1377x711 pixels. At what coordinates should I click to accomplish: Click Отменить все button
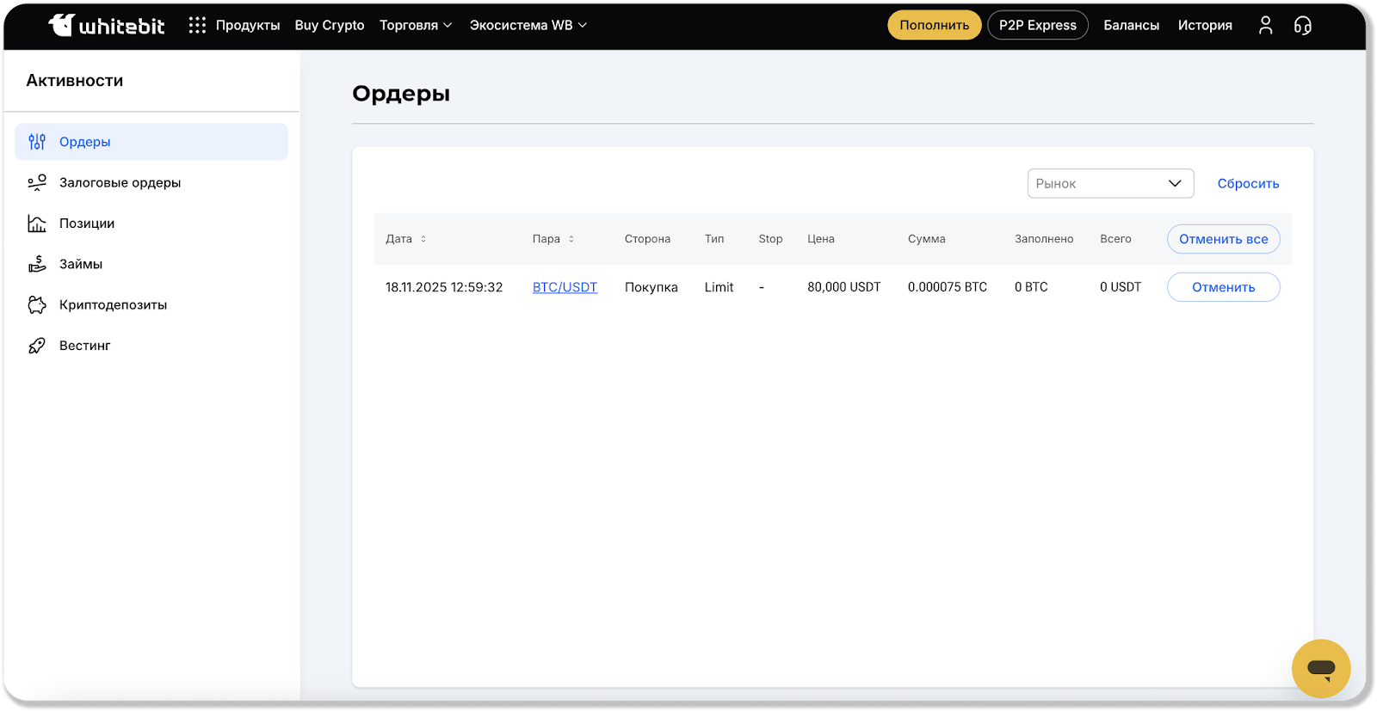1223,239
